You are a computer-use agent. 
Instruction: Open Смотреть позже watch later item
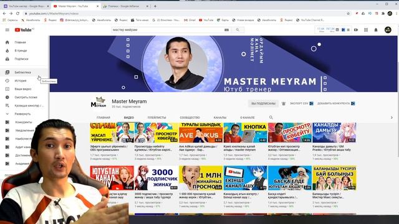point(24,97)
